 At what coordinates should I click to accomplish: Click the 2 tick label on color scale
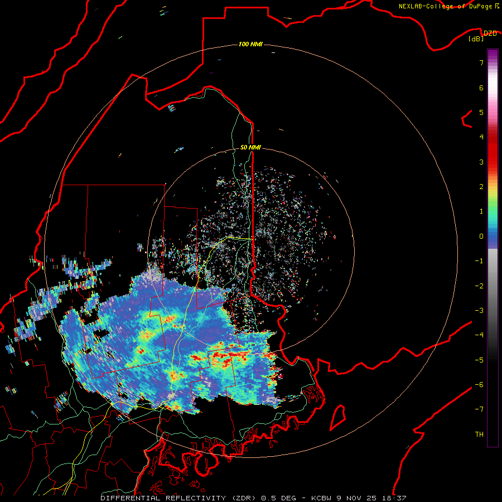point(481,187)
